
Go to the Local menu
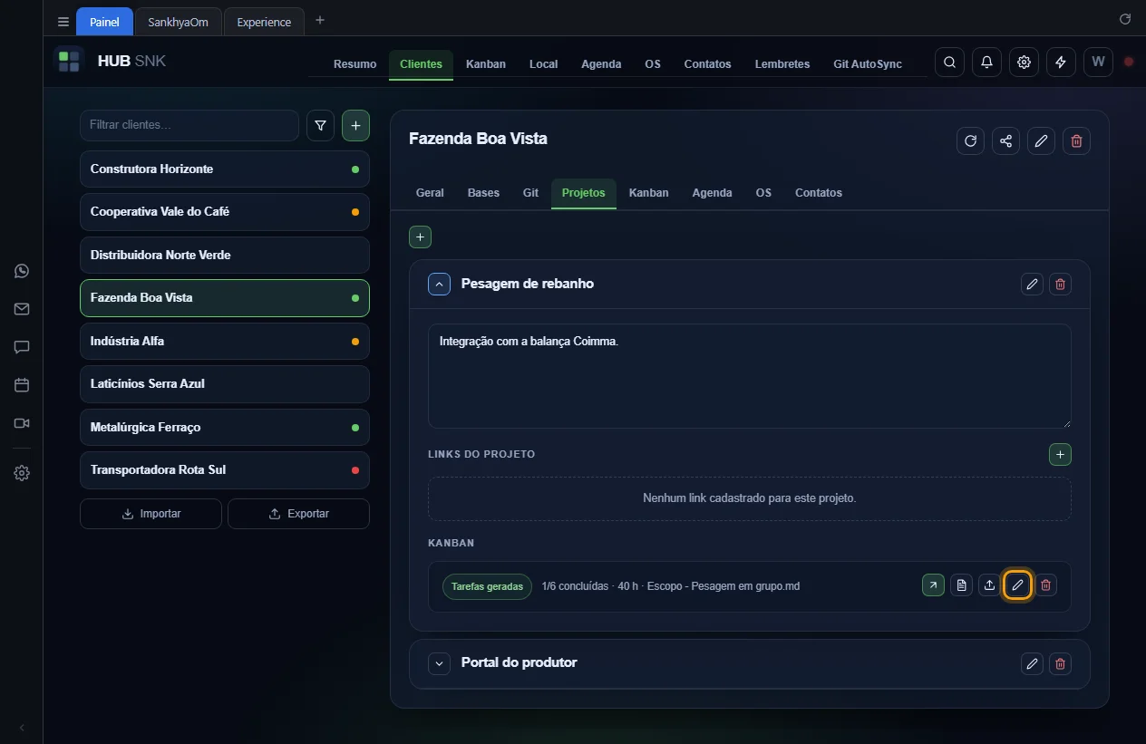click(543, 64)
